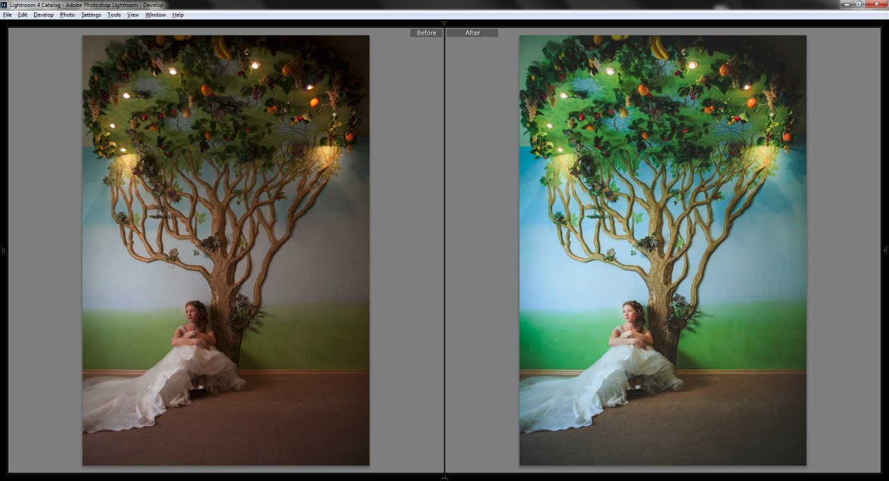This screenshot has height=481, width=889.
Task: Open the Window menu
Action: click(x=156, y=15)
